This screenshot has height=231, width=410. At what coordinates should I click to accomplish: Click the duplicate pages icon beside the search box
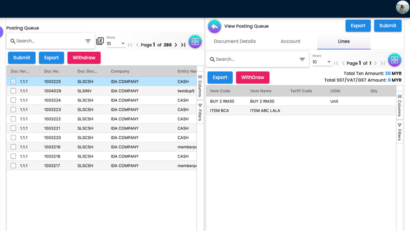pyautogui.click(x=99, y=41)
